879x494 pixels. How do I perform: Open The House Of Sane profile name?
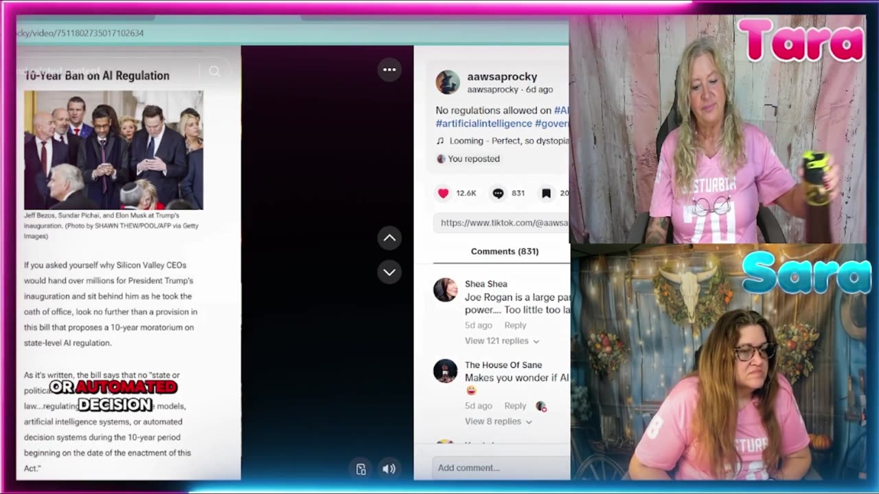[503, 365]
